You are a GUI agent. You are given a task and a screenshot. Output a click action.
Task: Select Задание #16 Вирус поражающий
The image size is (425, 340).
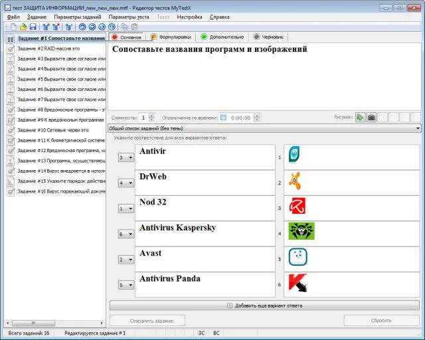click(55, 191)
